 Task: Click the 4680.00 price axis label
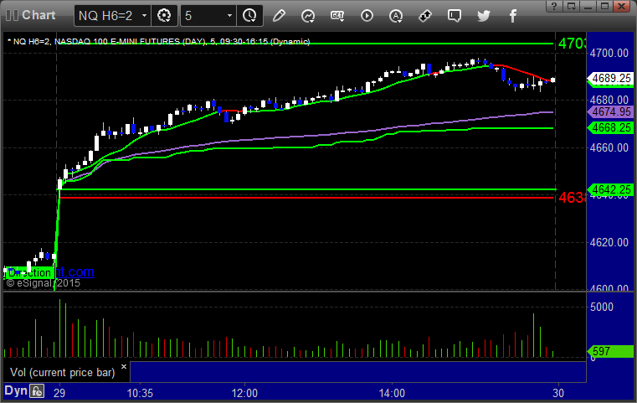pyautogui.click(x=609, y=100)
